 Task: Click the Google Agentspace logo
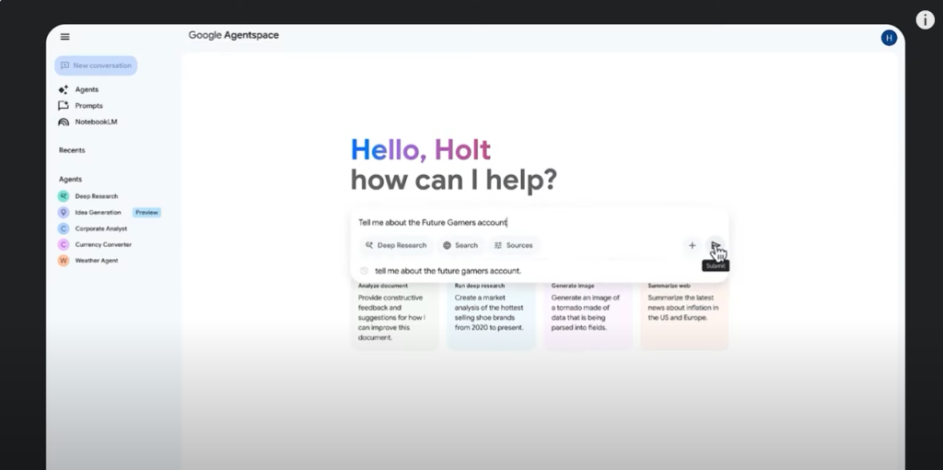[x=233, y=36]
